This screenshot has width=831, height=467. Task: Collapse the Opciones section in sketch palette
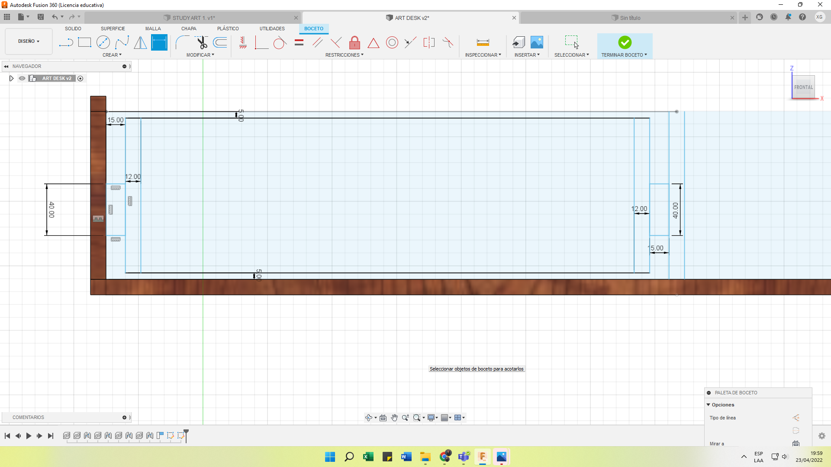(709, 405)
